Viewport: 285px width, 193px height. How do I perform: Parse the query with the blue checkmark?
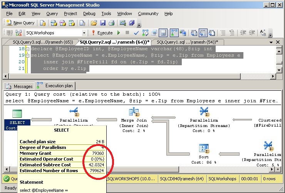tap(136, 33)
